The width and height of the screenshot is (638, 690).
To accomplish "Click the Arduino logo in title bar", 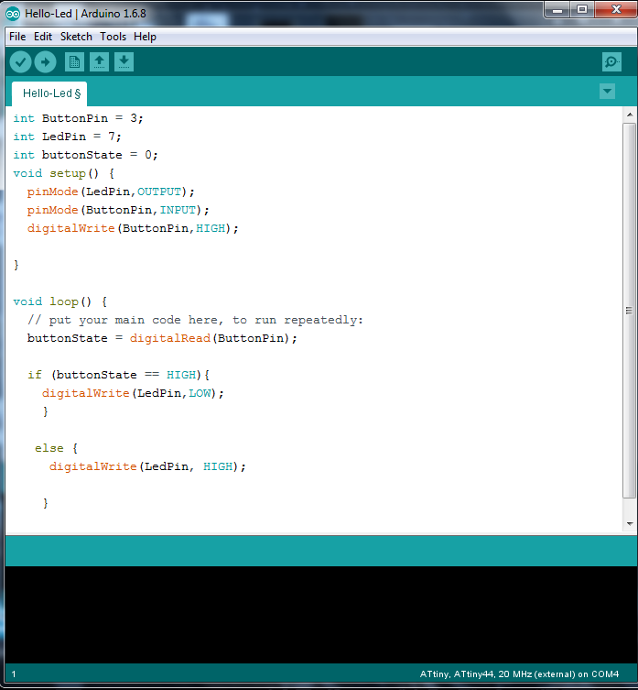I will coord(13,14).
